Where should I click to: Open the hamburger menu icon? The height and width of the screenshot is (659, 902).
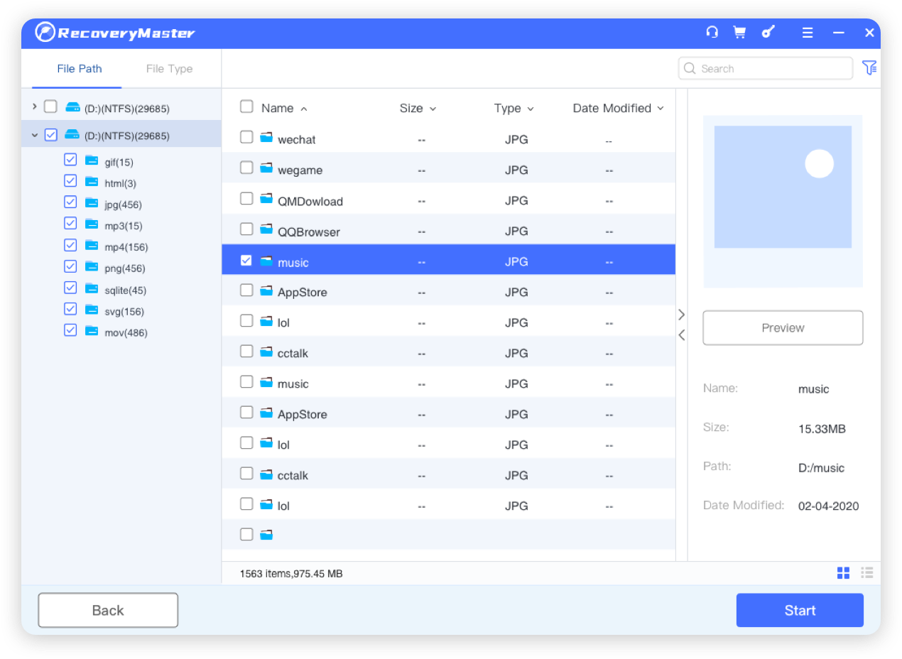808,32
